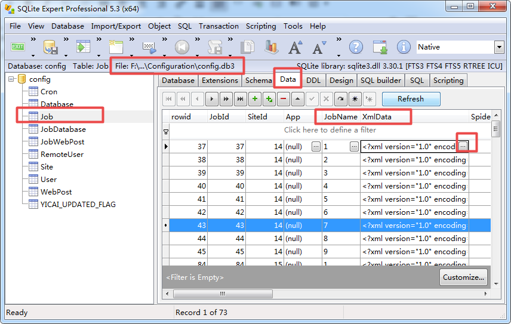The height and width of the screenshot is (324, 511).
Task: Switch to the DDL tab
Action: click(313, 81)
